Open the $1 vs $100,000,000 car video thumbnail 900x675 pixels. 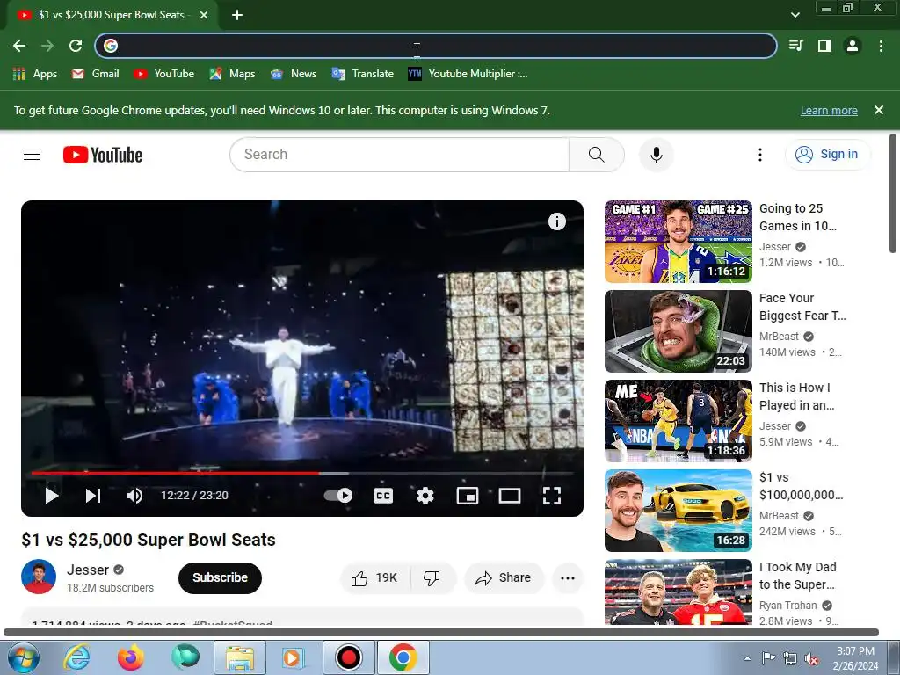tap(678, 511)
